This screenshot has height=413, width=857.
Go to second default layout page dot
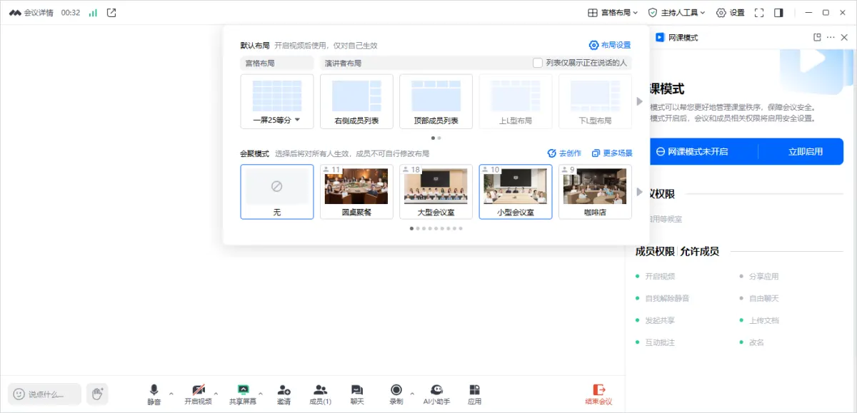point(439,138)
